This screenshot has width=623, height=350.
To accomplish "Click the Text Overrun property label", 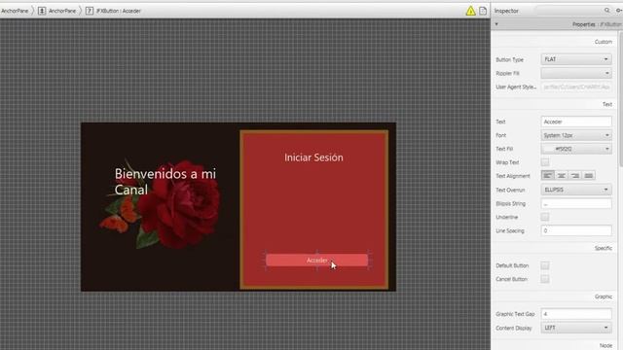I will tap(510, 191).
